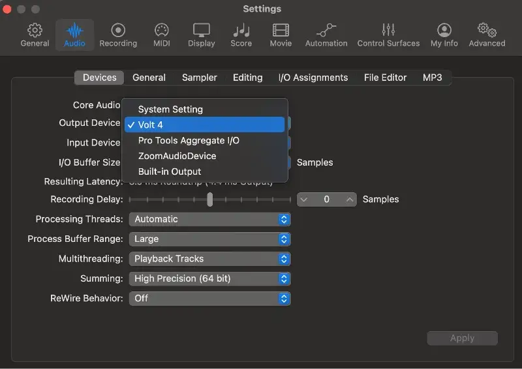Select the Recording settings icon
Screen dimensions: 522x369
118,31
